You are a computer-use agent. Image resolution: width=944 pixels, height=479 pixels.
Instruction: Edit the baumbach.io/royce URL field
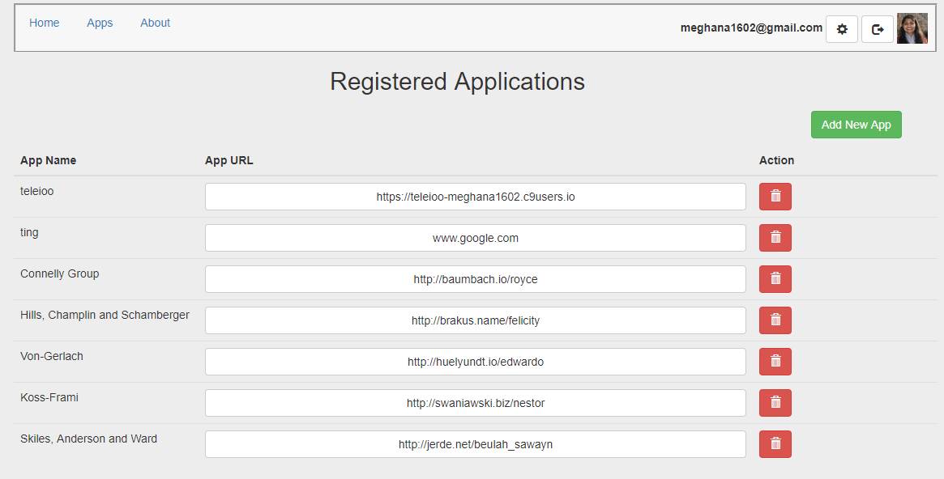point(475,279)
